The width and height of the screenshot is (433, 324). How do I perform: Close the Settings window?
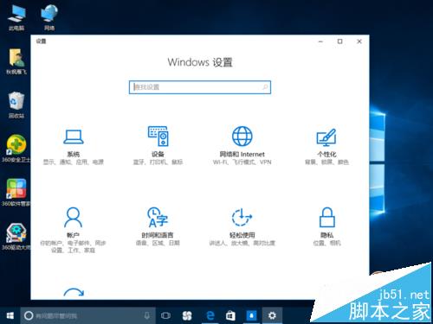[359, 41]
